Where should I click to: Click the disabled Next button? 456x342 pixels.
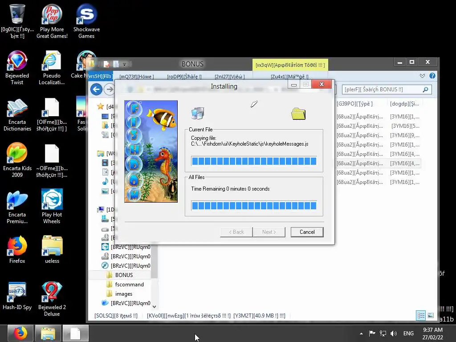269,232
